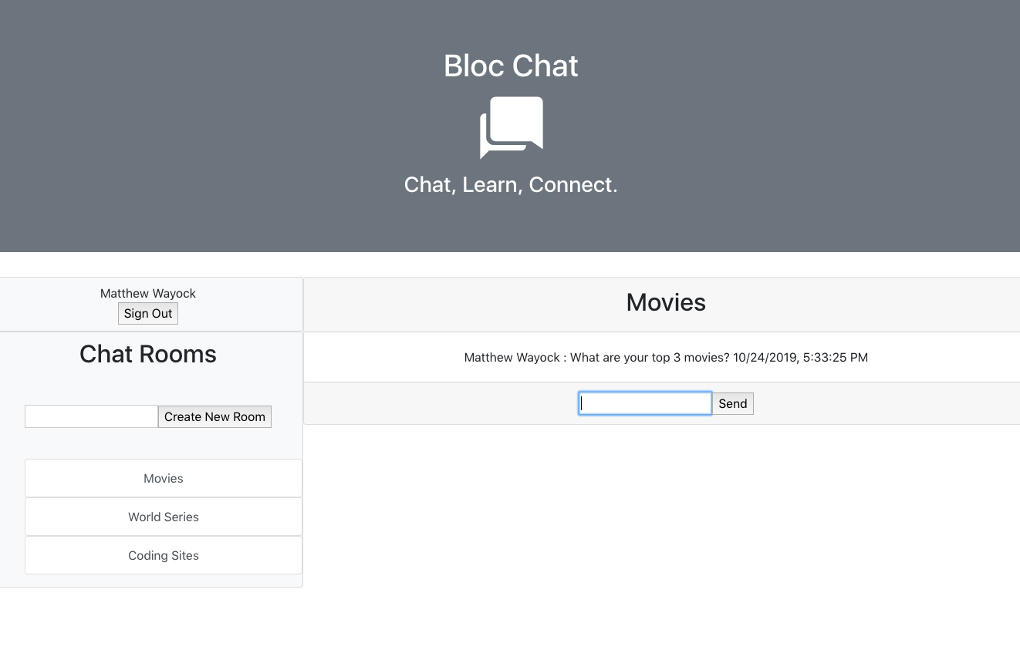Click the 'Chat, Learn, Connect.' tagline
The image size is (1020, 650).
click(511, 185)
